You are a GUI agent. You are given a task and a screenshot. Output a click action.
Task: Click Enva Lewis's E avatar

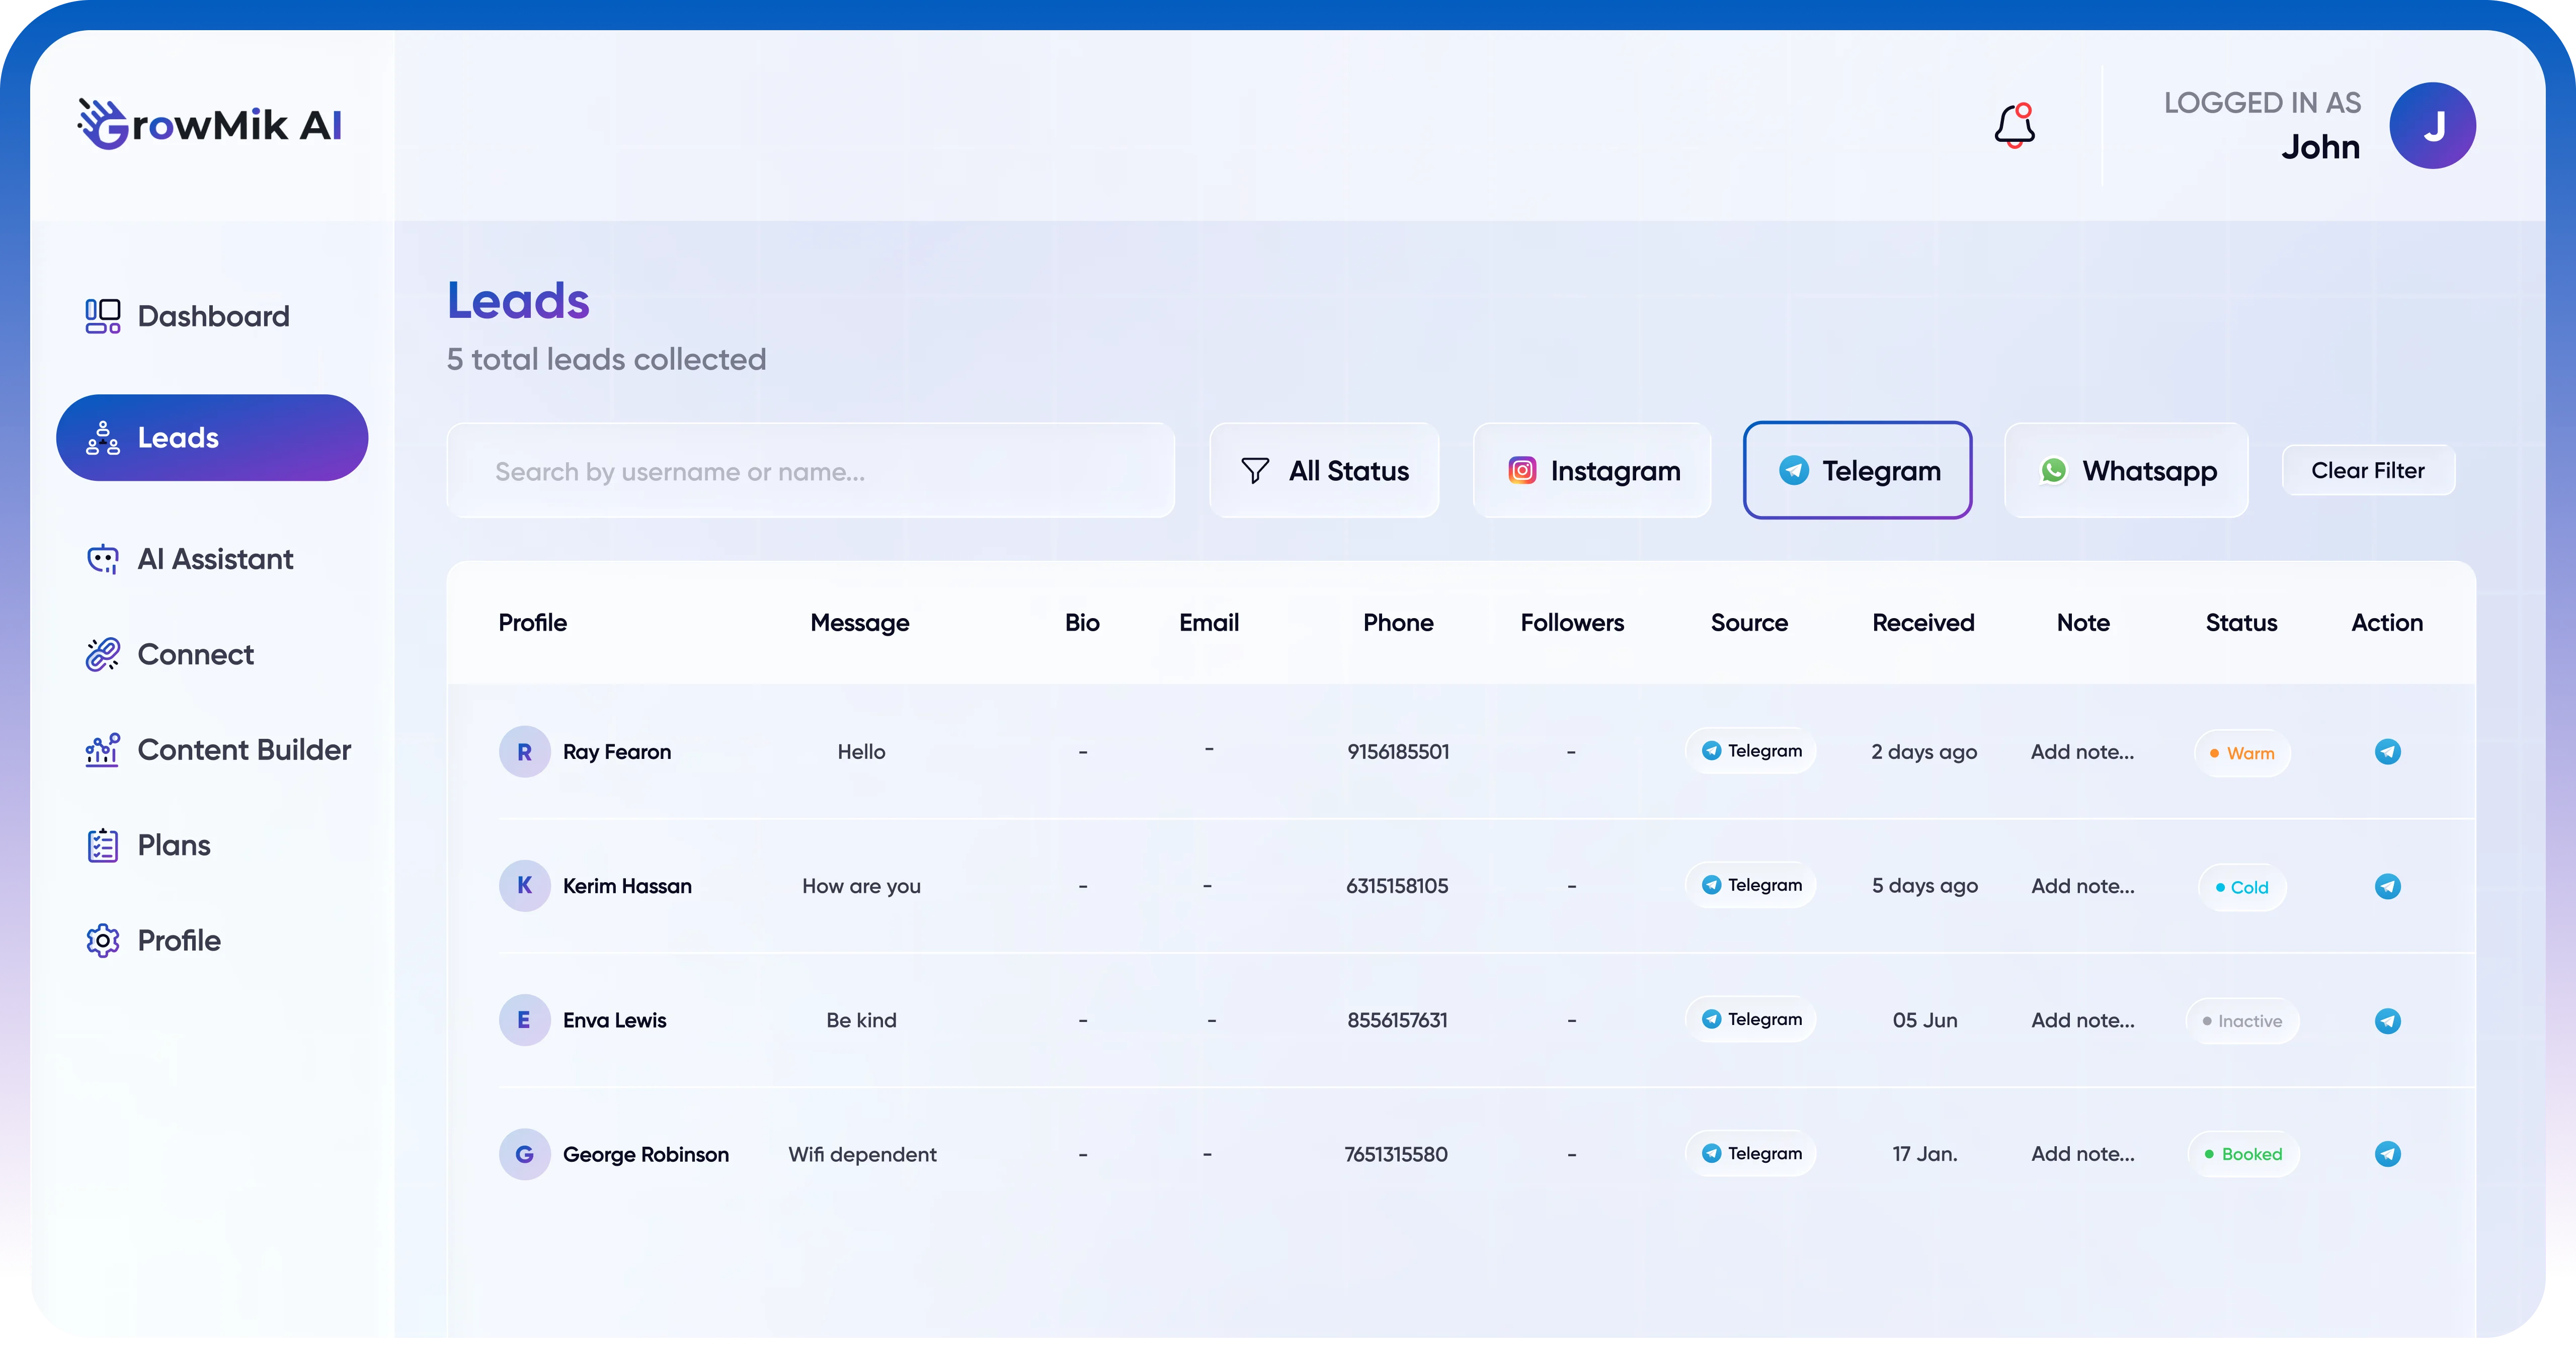click(x=524, y=1020)
